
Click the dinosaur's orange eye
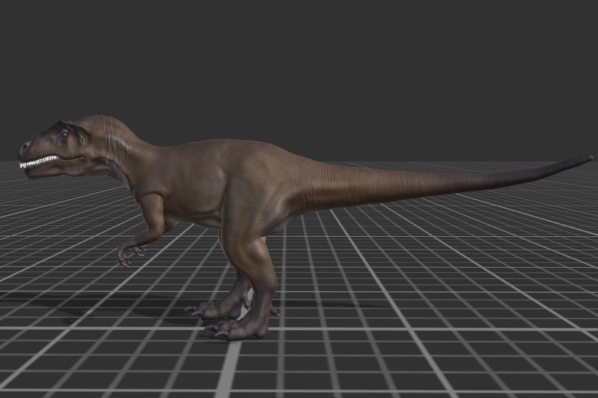pos(65,135)
